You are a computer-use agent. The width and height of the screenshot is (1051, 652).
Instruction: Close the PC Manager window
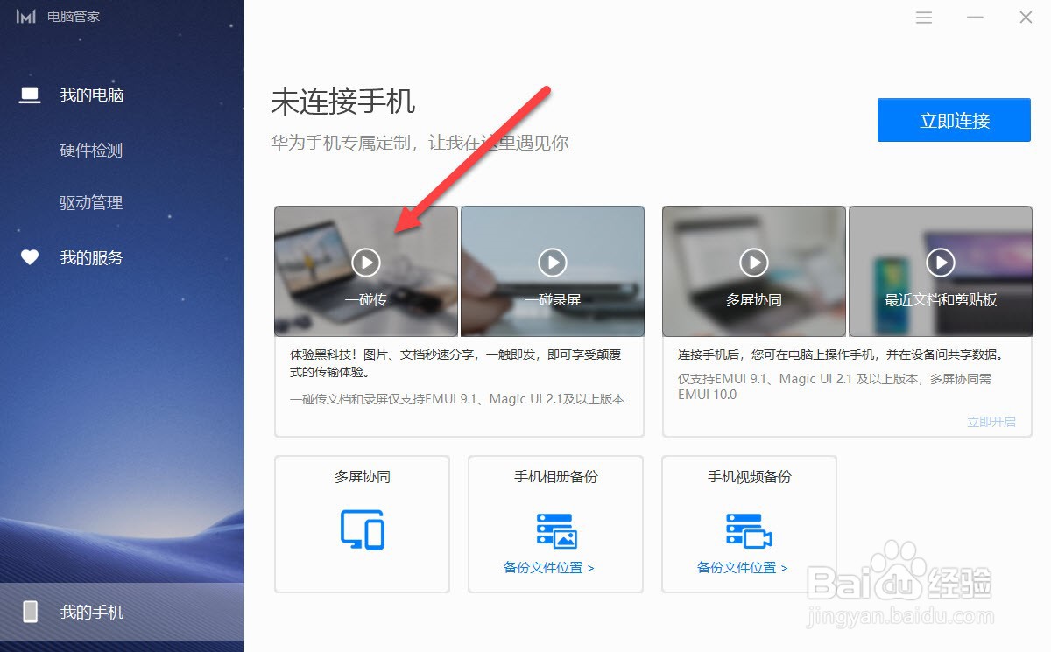tap(1026, 17)
